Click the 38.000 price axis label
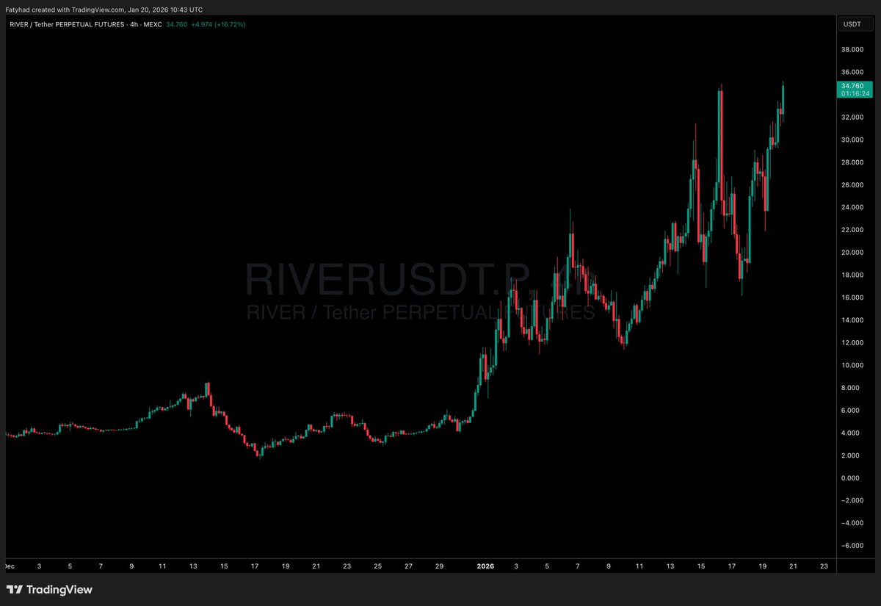 click(852, 49)
